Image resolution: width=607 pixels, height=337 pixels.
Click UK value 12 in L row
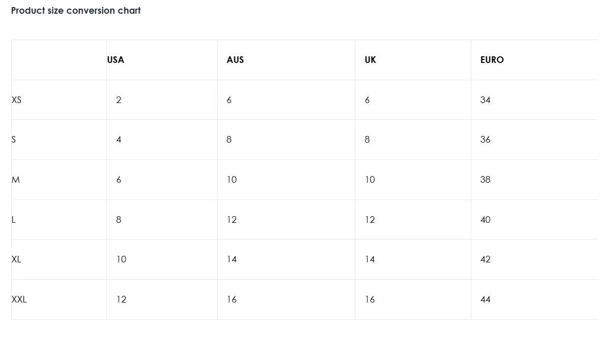[370, 220]
